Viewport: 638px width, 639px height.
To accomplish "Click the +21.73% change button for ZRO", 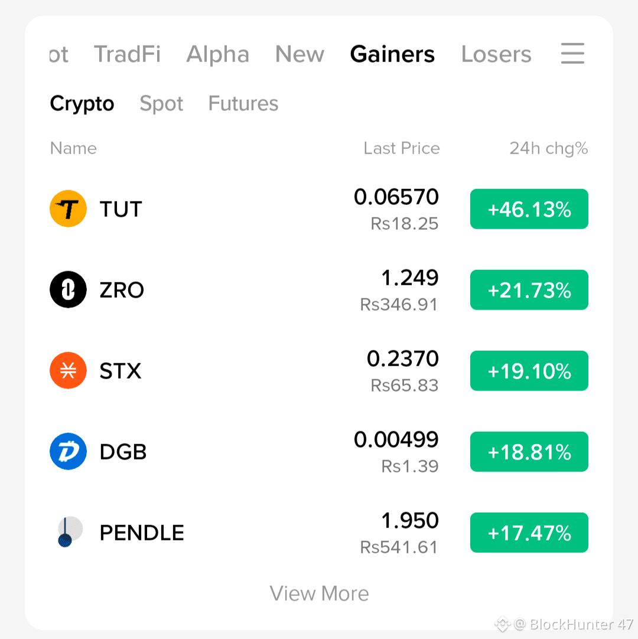I will point(529,290).
